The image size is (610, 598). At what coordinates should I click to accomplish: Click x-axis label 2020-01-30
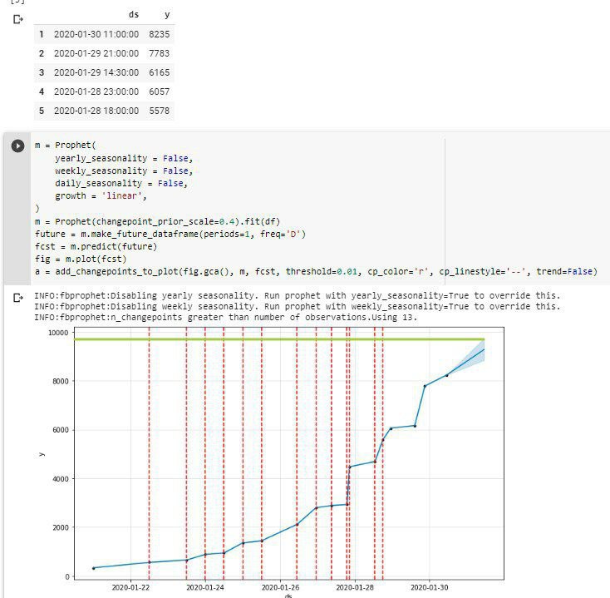(430, 587)
